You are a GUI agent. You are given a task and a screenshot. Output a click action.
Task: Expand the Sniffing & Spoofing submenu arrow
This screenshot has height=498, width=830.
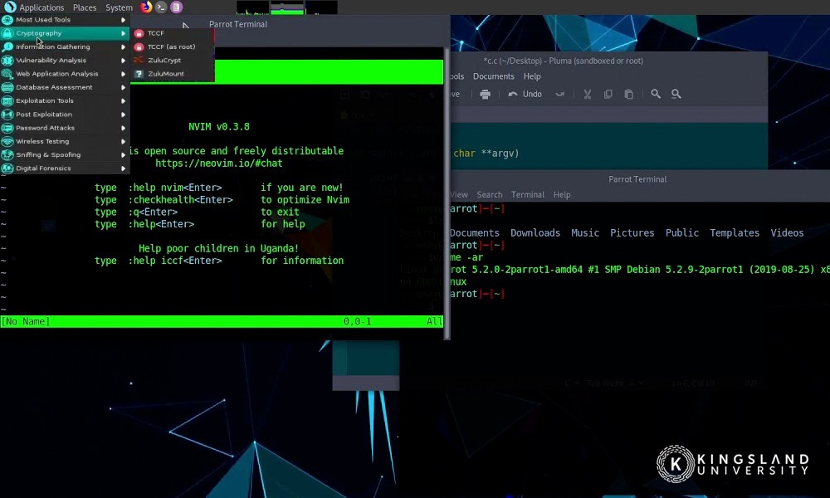click(124, 155)
